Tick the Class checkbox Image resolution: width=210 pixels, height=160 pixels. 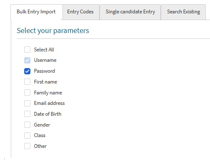pos(27,135)
